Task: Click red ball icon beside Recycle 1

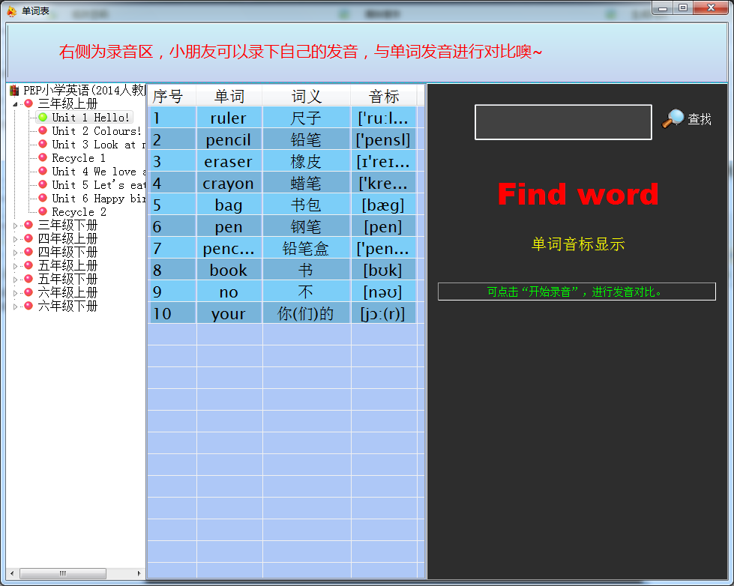Action: click(43, 158)
